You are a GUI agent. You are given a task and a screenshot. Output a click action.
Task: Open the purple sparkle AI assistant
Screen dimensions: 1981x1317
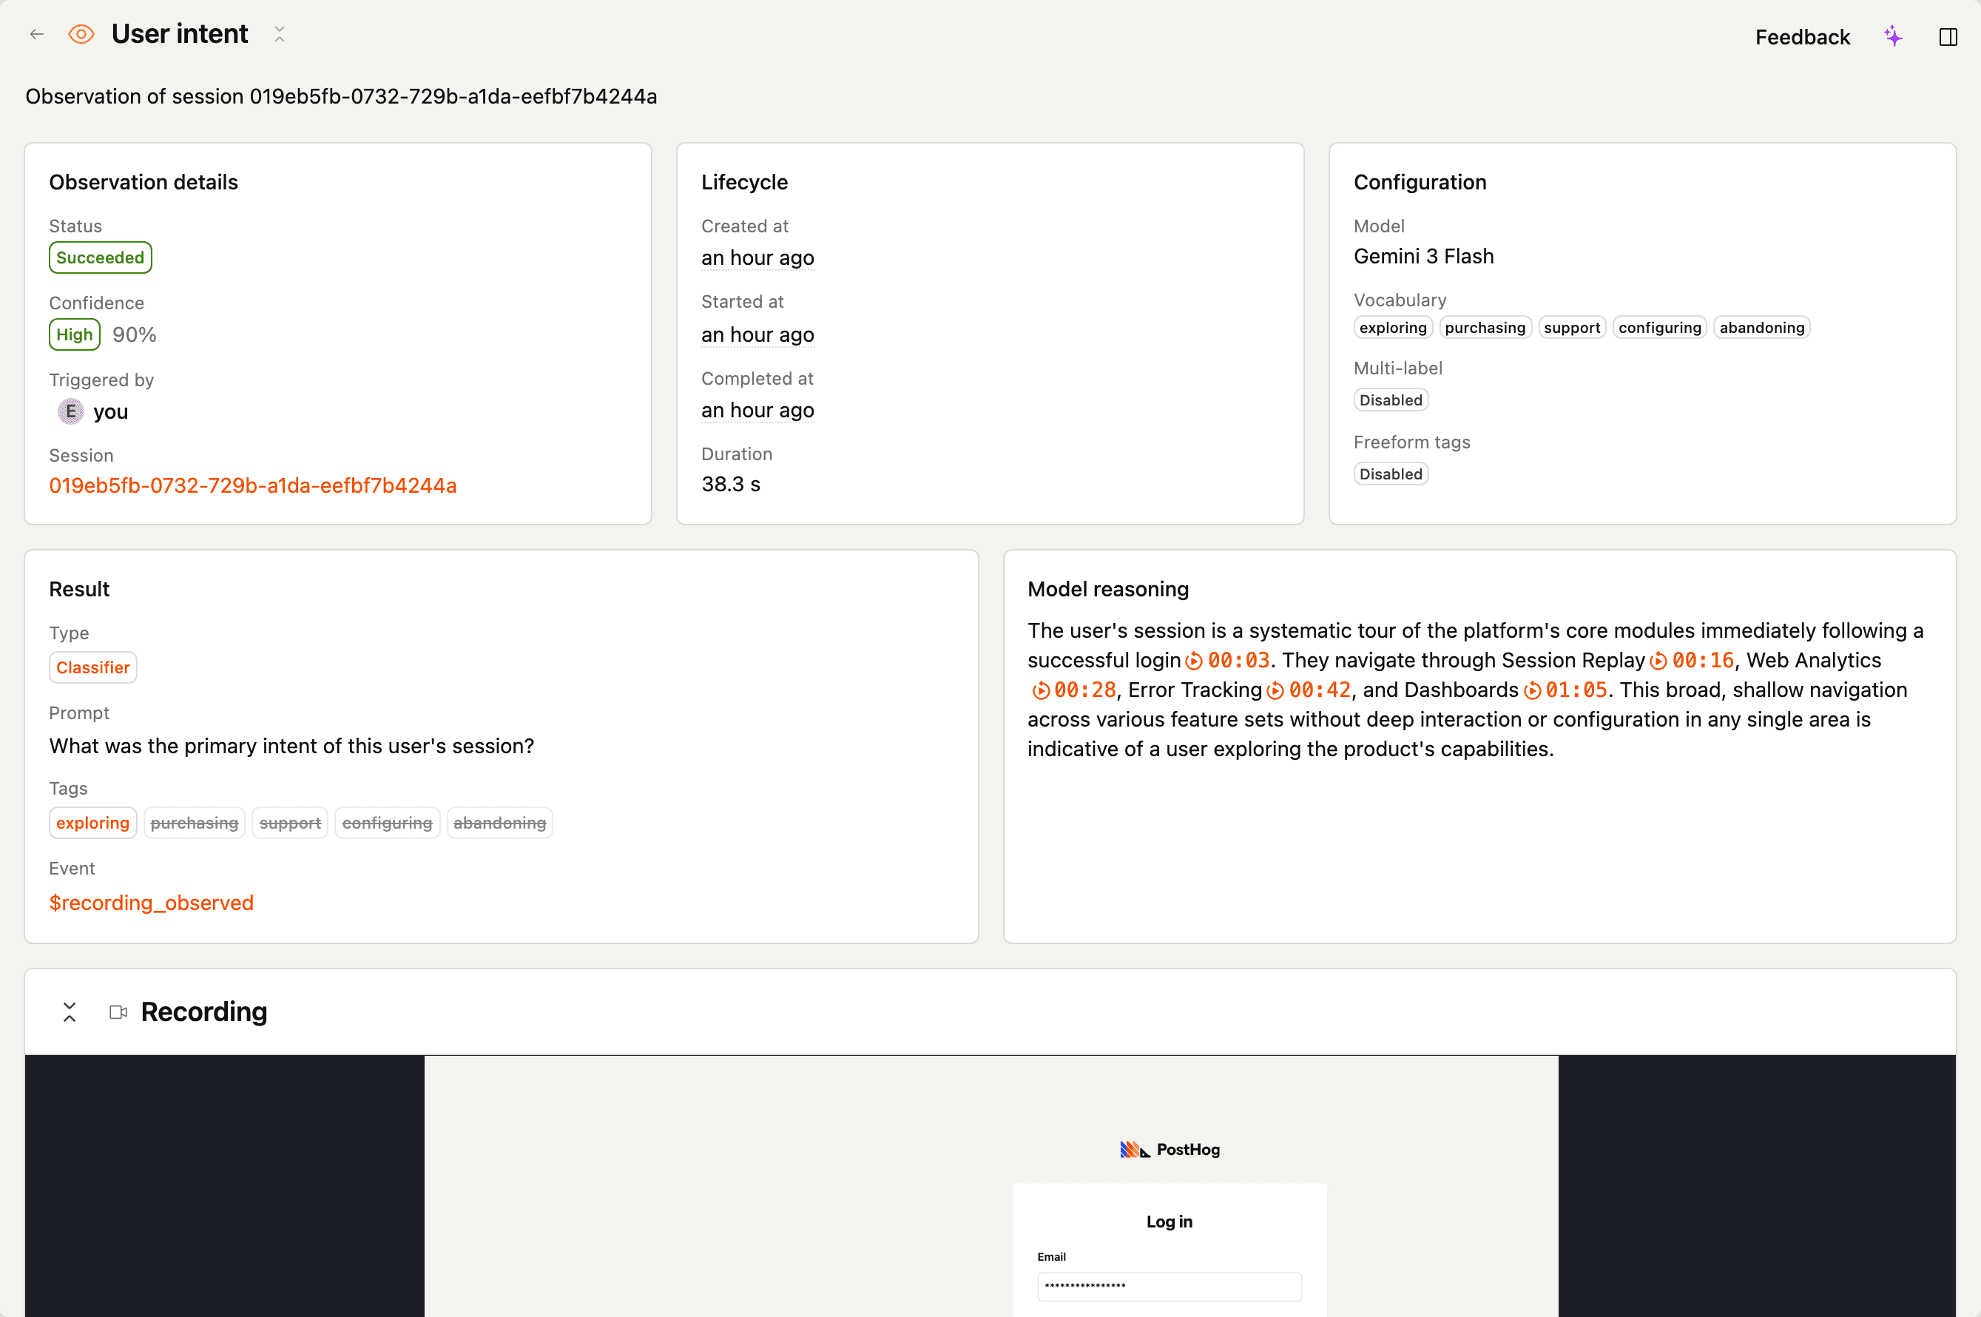click(1893, 36)
